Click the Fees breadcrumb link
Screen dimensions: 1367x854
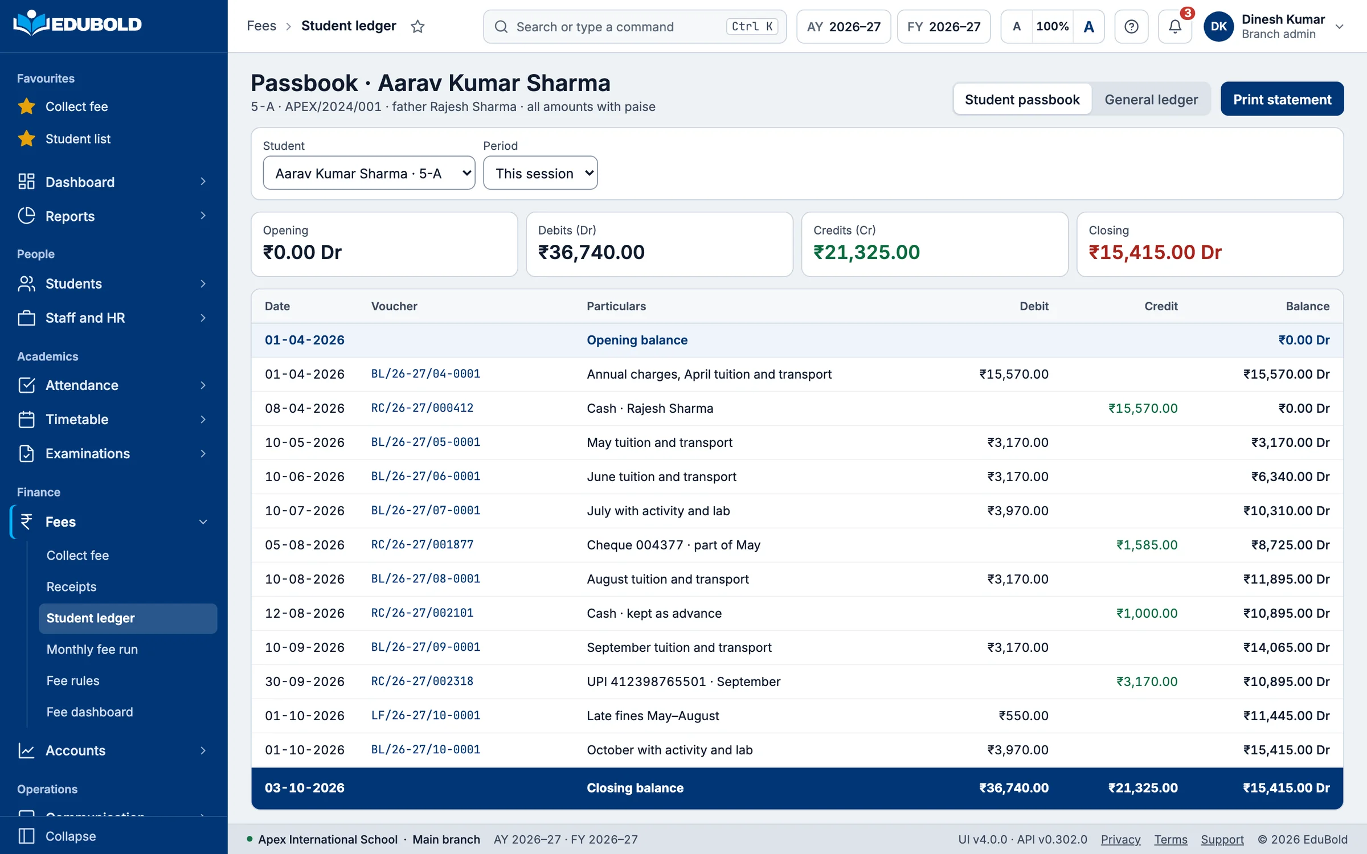(x=261, y=26)
